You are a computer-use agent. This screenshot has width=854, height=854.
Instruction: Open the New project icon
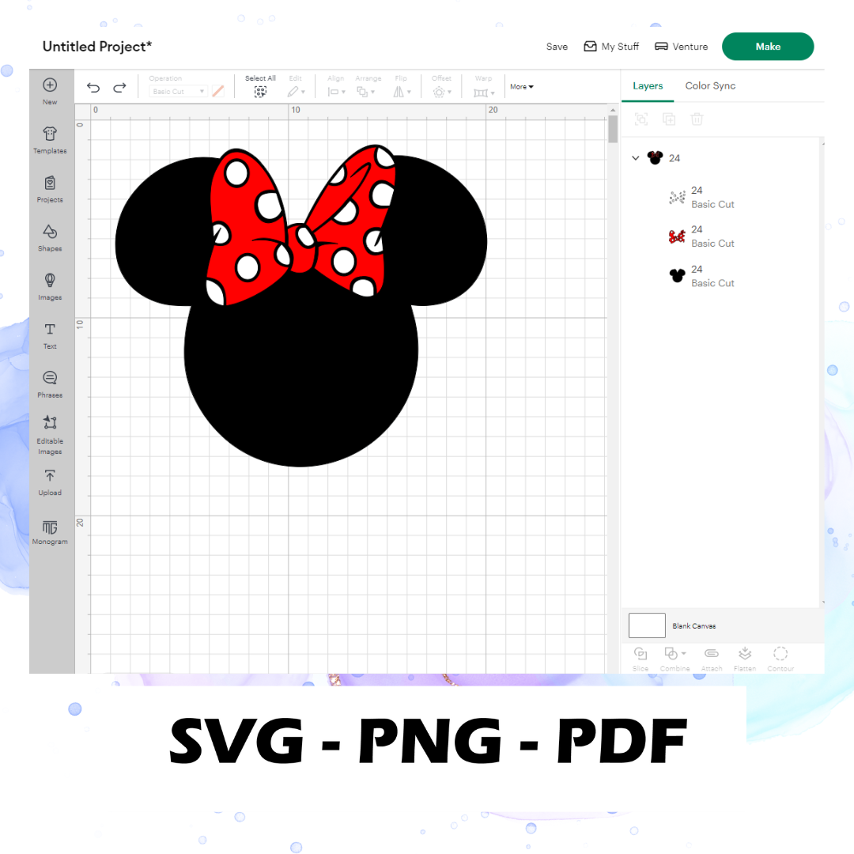pyautogui.click(x=50, y=91)
